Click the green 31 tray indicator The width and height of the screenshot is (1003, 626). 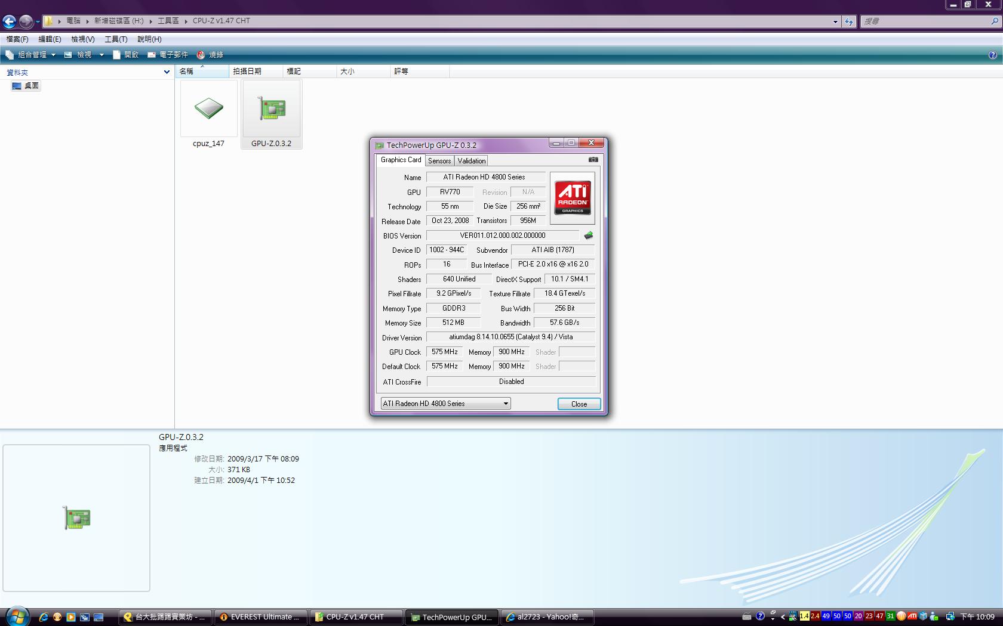pyautogui.click(x=890, y=616)
